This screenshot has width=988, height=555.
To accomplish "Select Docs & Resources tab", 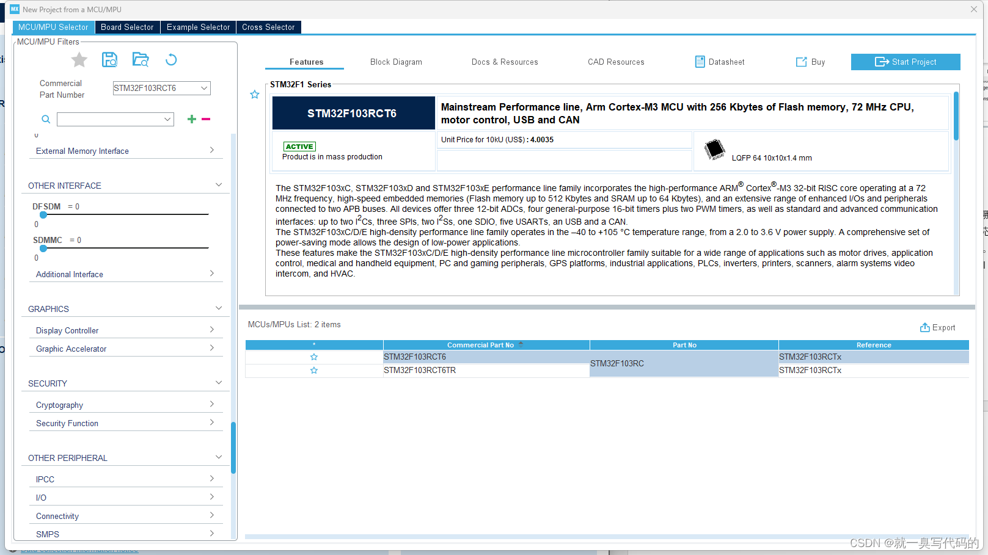I will click(x=505, y=62).
